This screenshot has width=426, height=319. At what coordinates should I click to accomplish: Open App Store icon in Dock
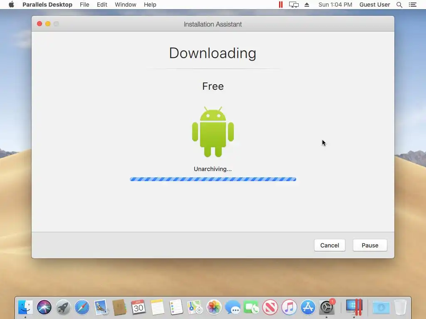click(x=308, y=307)
